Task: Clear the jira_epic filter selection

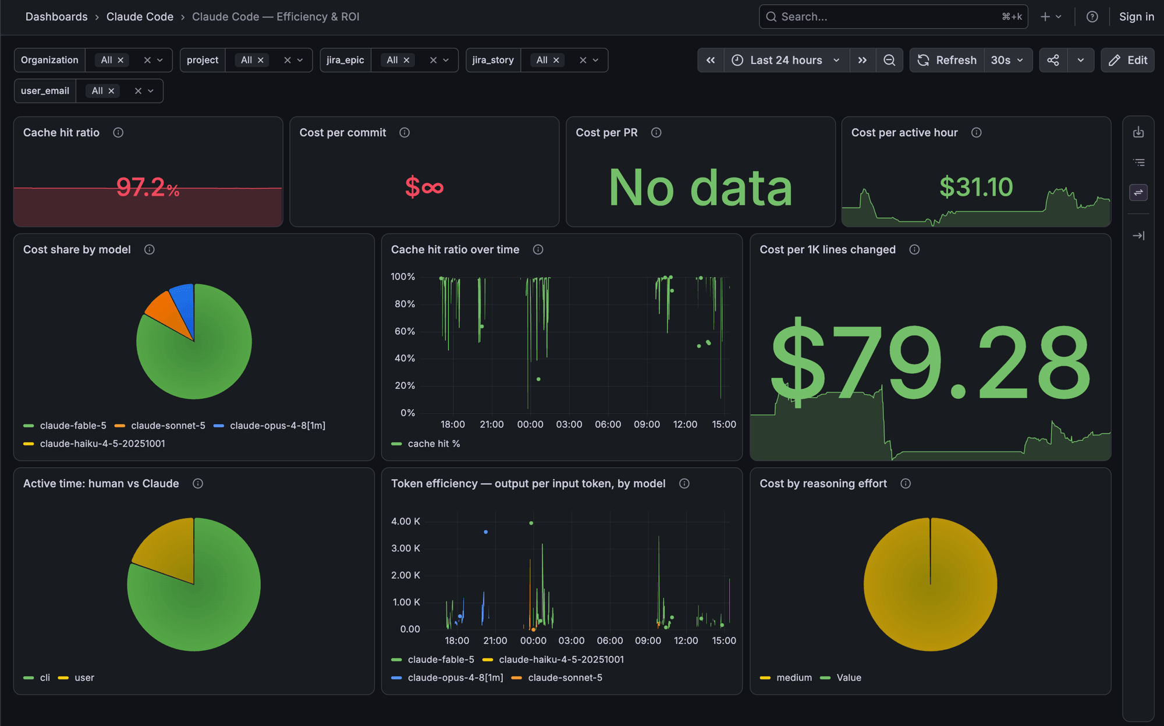Action: (433, 60)
